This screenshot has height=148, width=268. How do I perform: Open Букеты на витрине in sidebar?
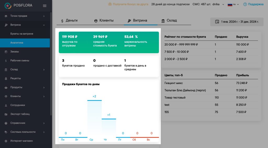(x=22, y=34)
